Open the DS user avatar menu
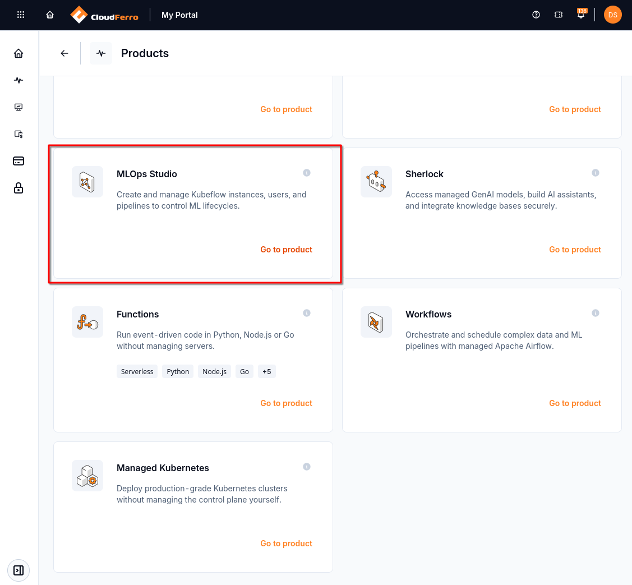 (x=612, y=15)
